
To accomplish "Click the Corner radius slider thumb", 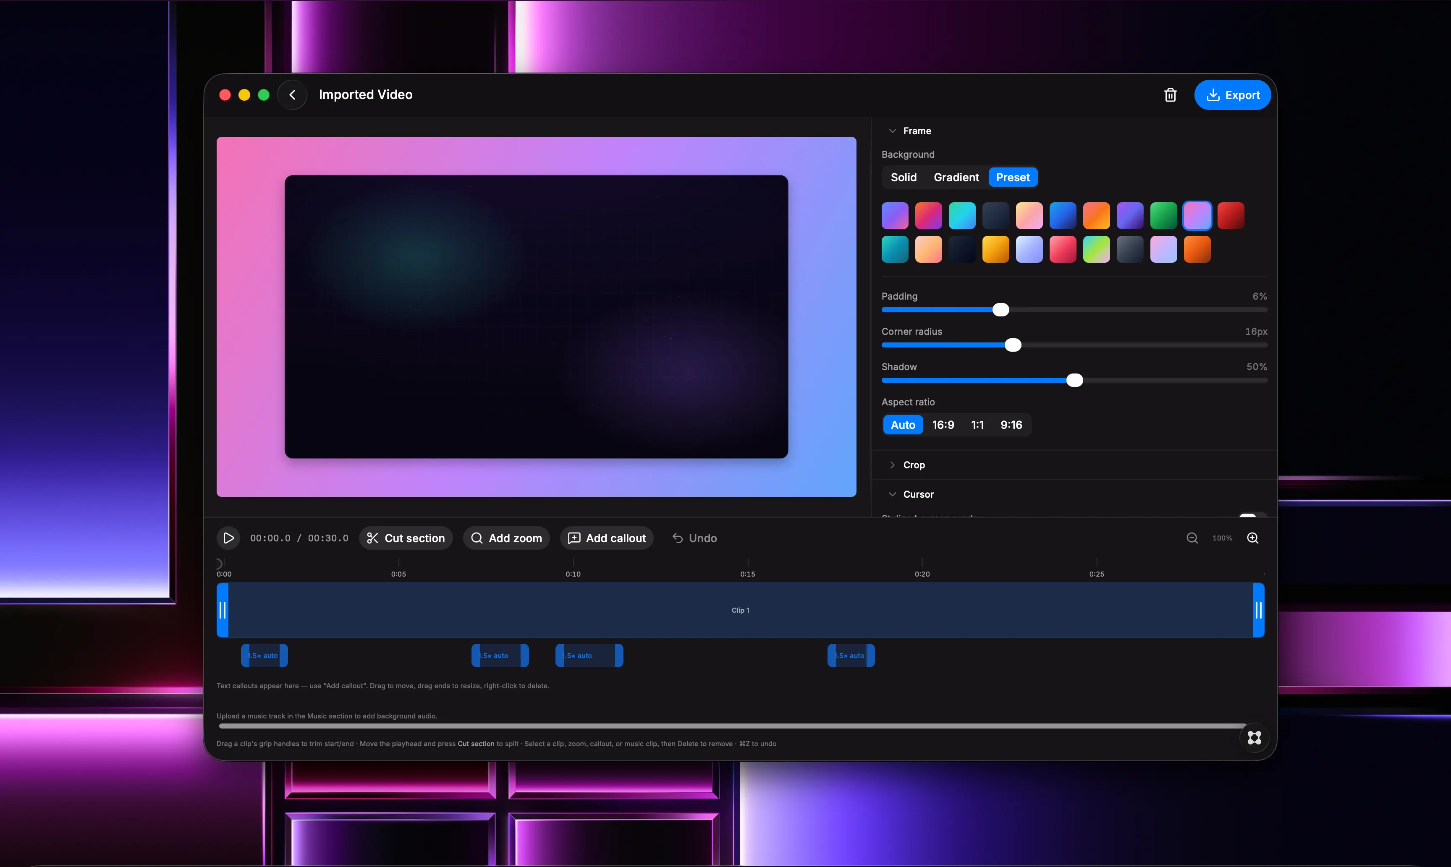I will (x=1013, y=345).
